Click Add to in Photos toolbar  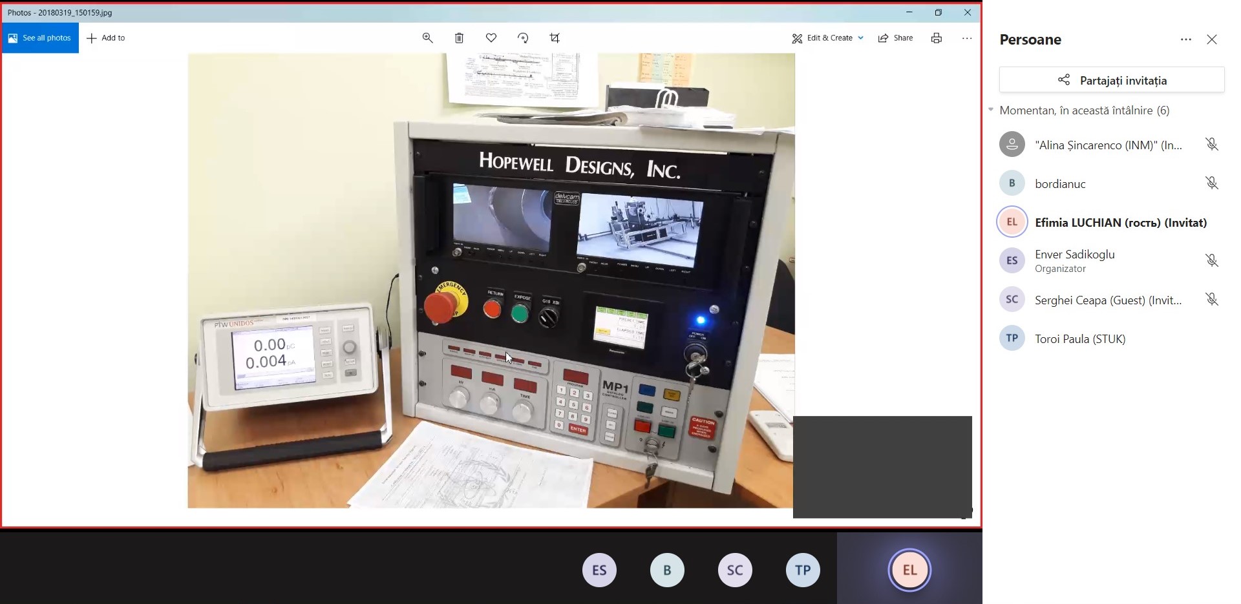[106, 38]
